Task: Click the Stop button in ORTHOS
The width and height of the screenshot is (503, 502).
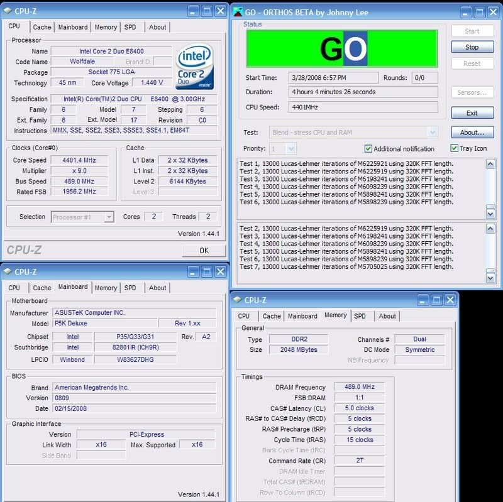Action: pos(472,47)
